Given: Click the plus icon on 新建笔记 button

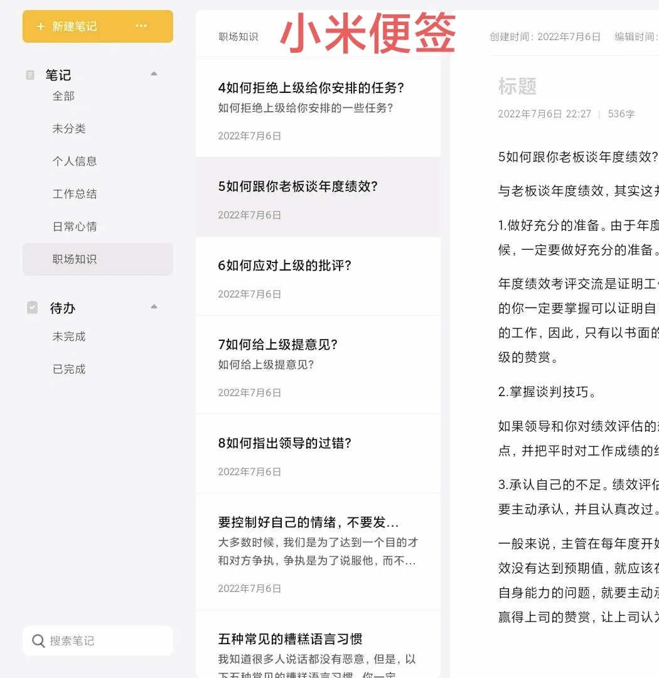Looking at the screenshot, I should coord(42,26).
